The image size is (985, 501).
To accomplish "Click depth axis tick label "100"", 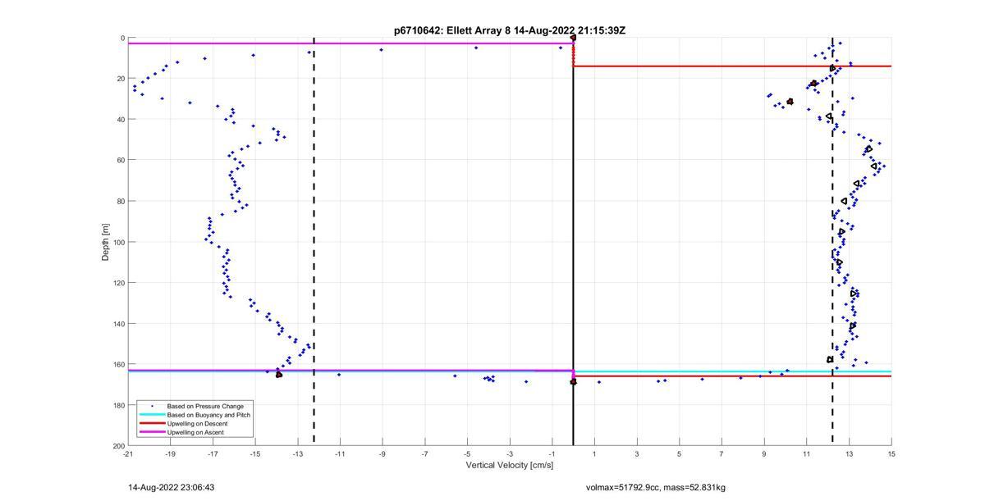I will 117,242.
